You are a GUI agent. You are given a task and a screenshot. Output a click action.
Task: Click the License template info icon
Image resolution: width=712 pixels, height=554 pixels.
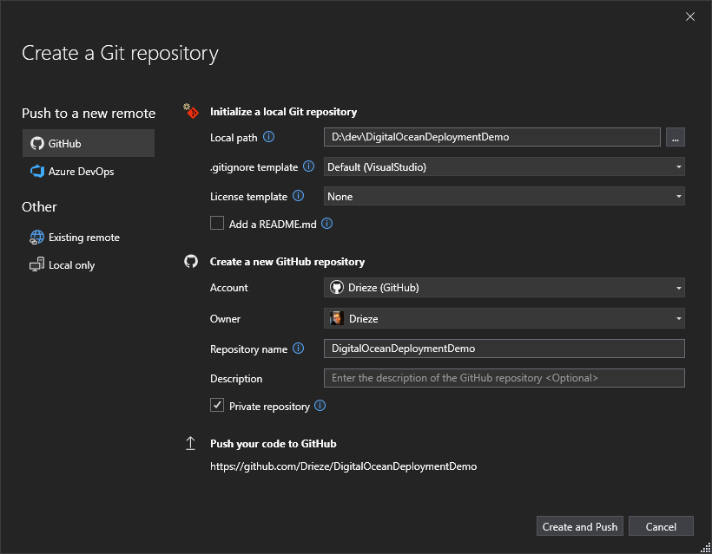(299, 196)
